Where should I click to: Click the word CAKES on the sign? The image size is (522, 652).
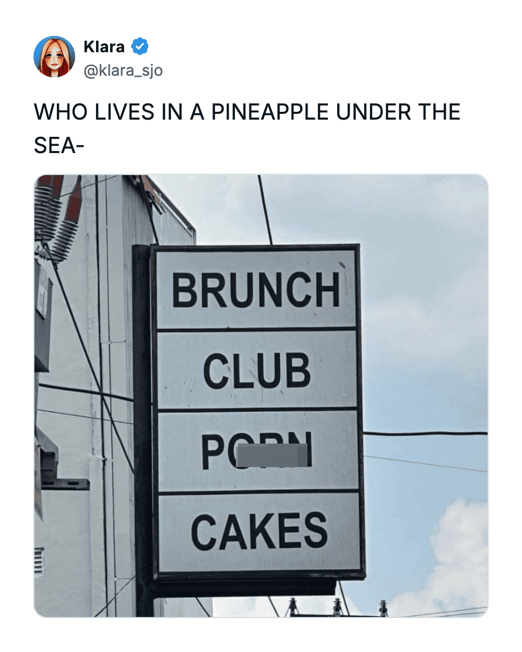pos(259,531)
